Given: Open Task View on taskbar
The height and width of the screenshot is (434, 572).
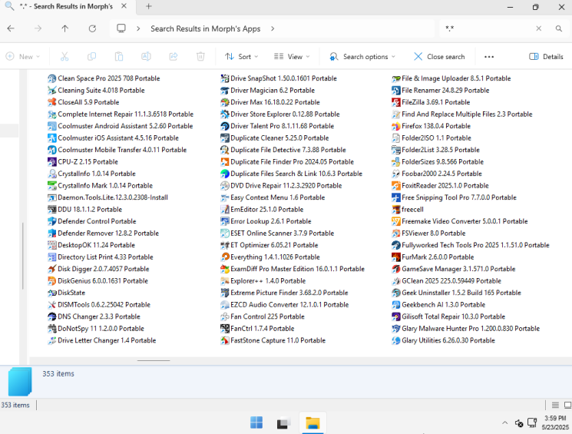Looking at the screenshot, I should click(x=284, y=422).
